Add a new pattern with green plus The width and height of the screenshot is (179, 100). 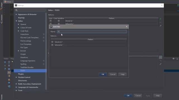[x=160, y=19]
